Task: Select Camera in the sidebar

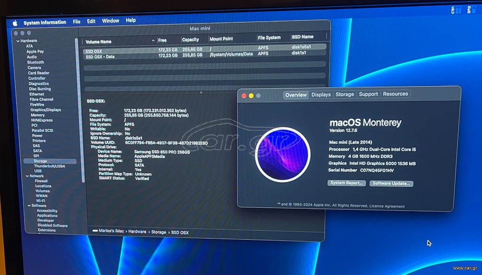Action: click(x=34, y=68)
